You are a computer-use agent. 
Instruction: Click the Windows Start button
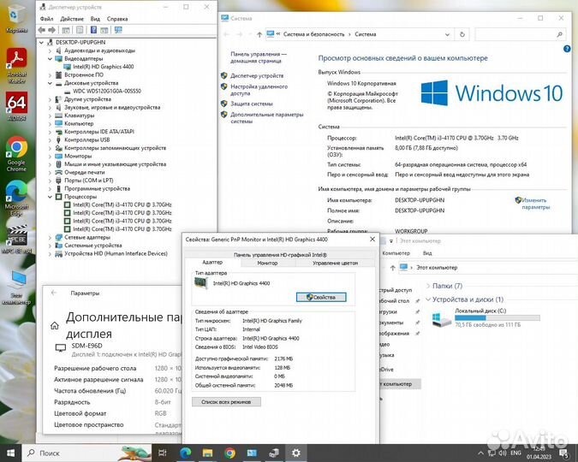[10, 453]
